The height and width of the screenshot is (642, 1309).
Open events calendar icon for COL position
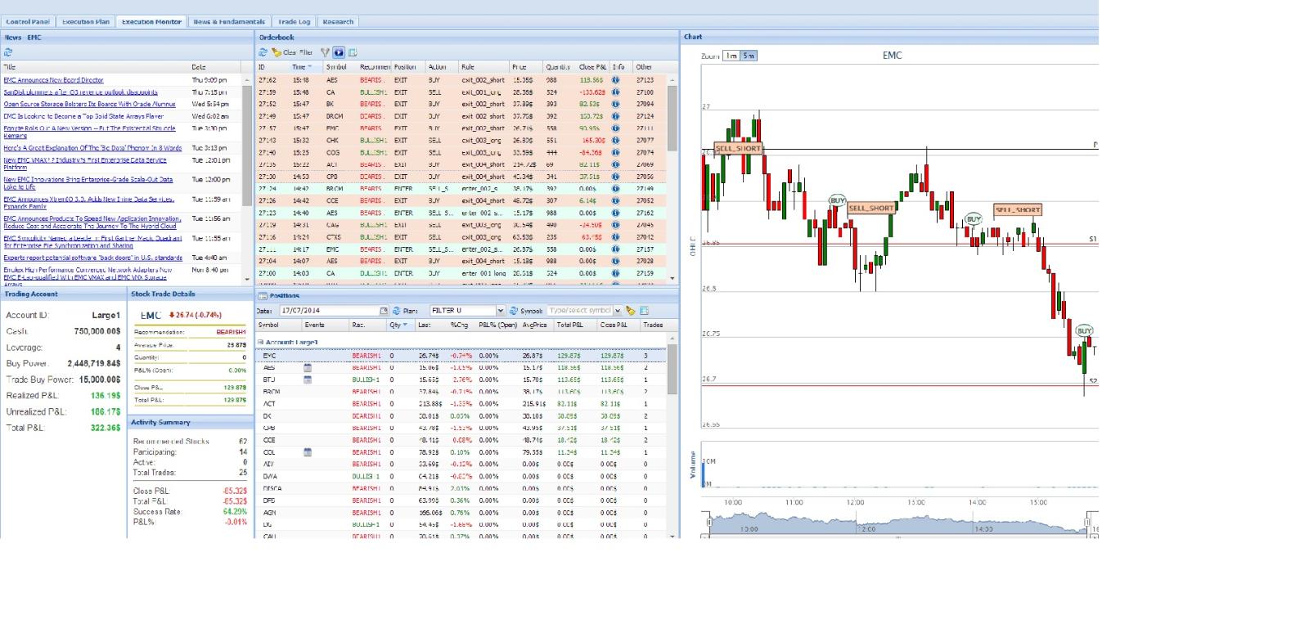308,451
